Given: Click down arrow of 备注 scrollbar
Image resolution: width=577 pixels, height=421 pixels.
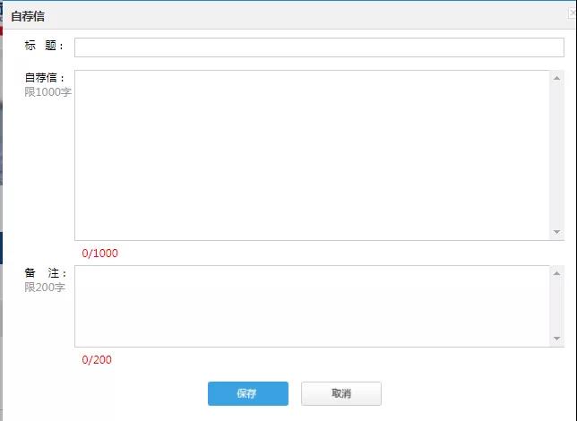Looking at the screenshot, I should click(x=556, y=339).
